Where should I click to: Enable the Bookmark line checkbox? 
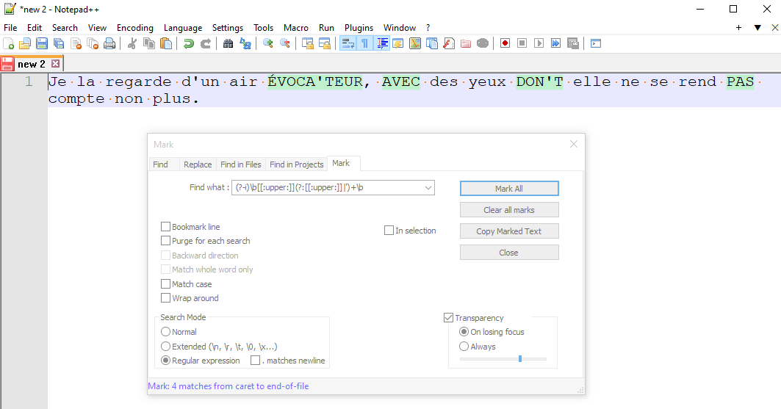(x=166, y=227)
